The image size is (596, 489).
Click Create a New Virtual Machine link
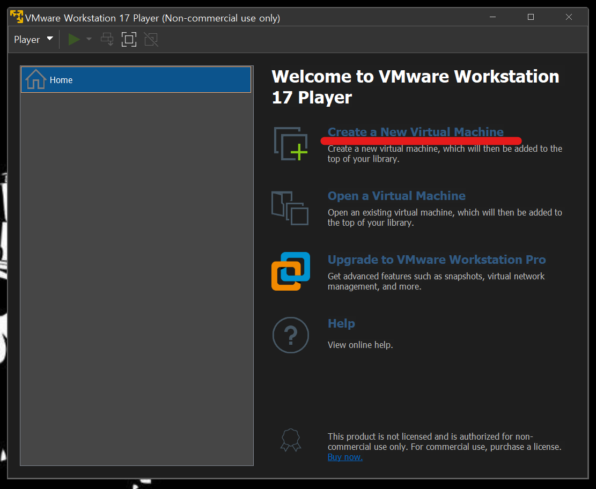coord(415,132)
